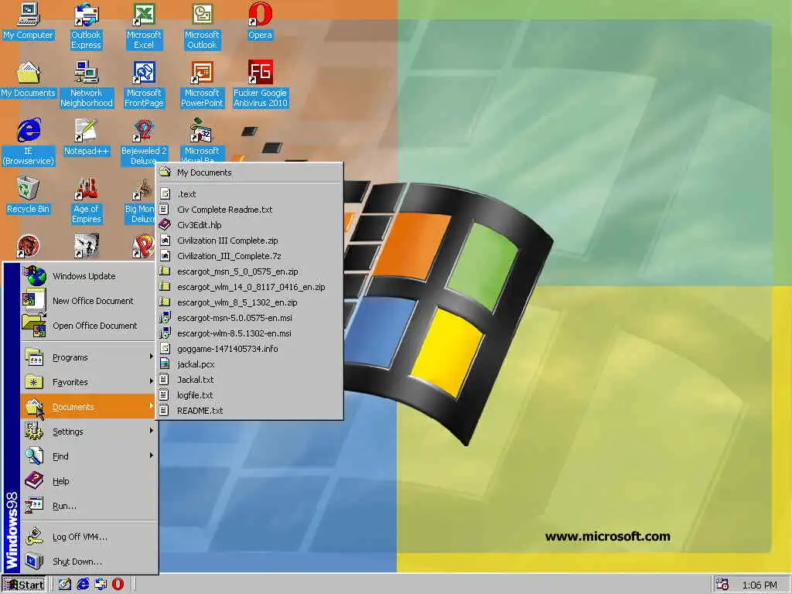Expand the Favorites submenu
The height and width of the screenshot is (594, 792).
point(88,382)
